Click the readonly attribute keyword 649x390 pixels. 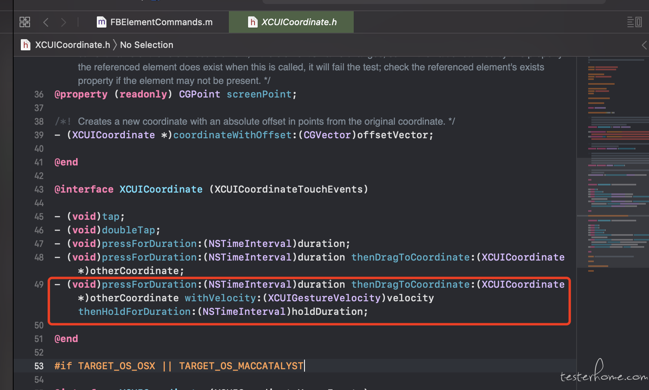143,94
